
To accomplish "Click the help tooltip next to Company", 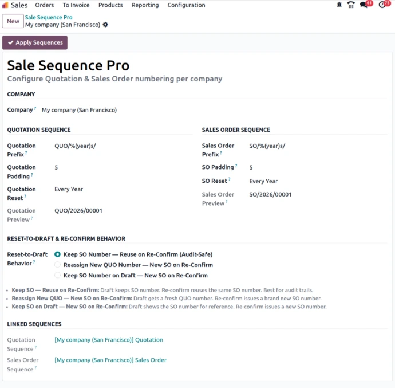I will pos(35,108).
